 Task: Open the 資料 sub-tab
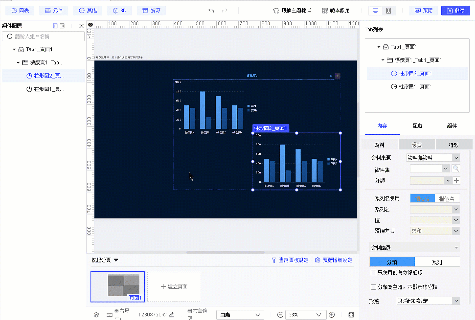(x=380, y=145)
